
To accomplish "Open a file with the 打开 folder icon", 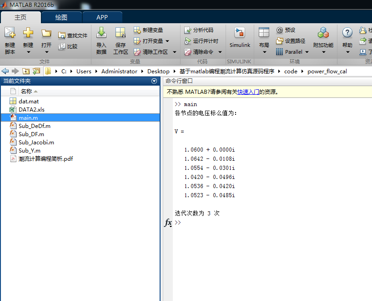I will [x=46, y=33].
